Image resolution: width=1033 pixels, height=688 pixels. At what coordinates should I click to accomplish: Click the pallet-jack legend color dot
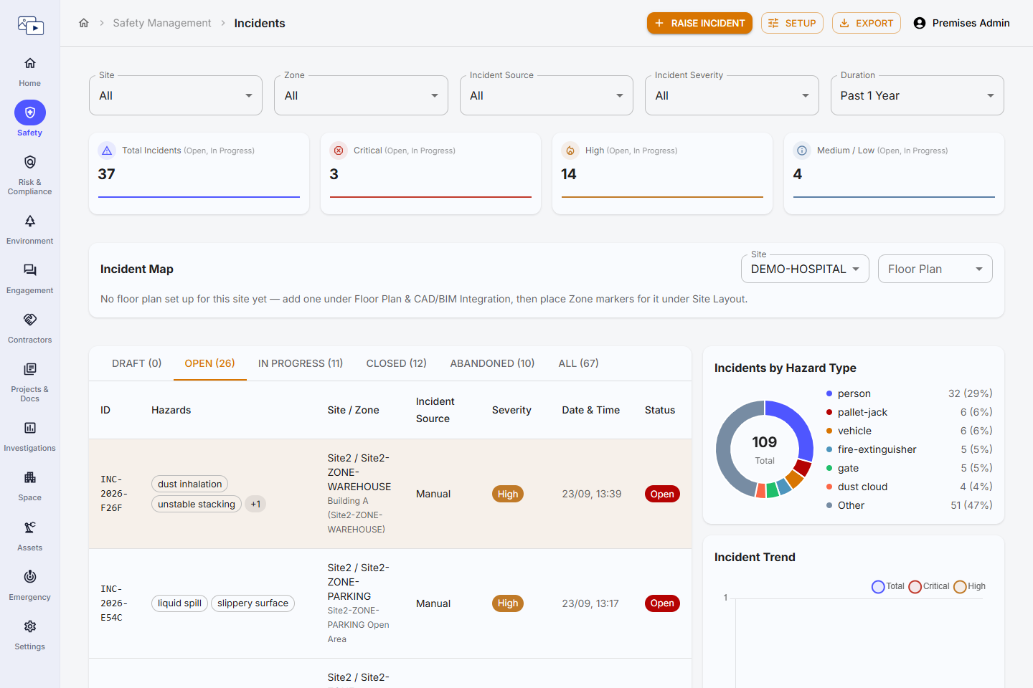(829, 412)
